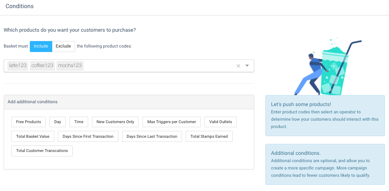
Task: Add the Valid Outlets condition
Action: point(220,122)
